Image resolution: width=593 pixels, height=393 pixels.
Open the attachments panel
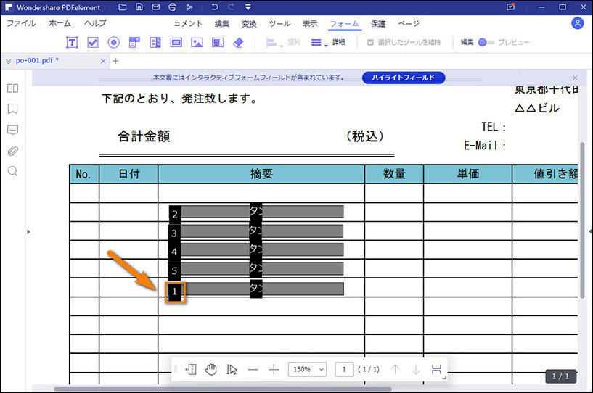pos(12,151)
